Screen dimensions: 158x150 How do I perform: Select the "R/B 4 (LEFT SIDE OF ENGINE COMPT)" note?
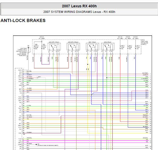click(x=145, y=42)
